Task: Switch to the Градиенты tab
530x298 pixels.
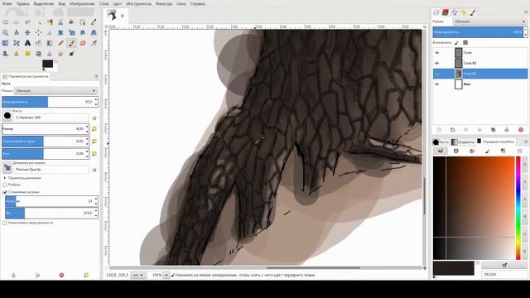Action: pyautogui.click(x=463, y=142)
